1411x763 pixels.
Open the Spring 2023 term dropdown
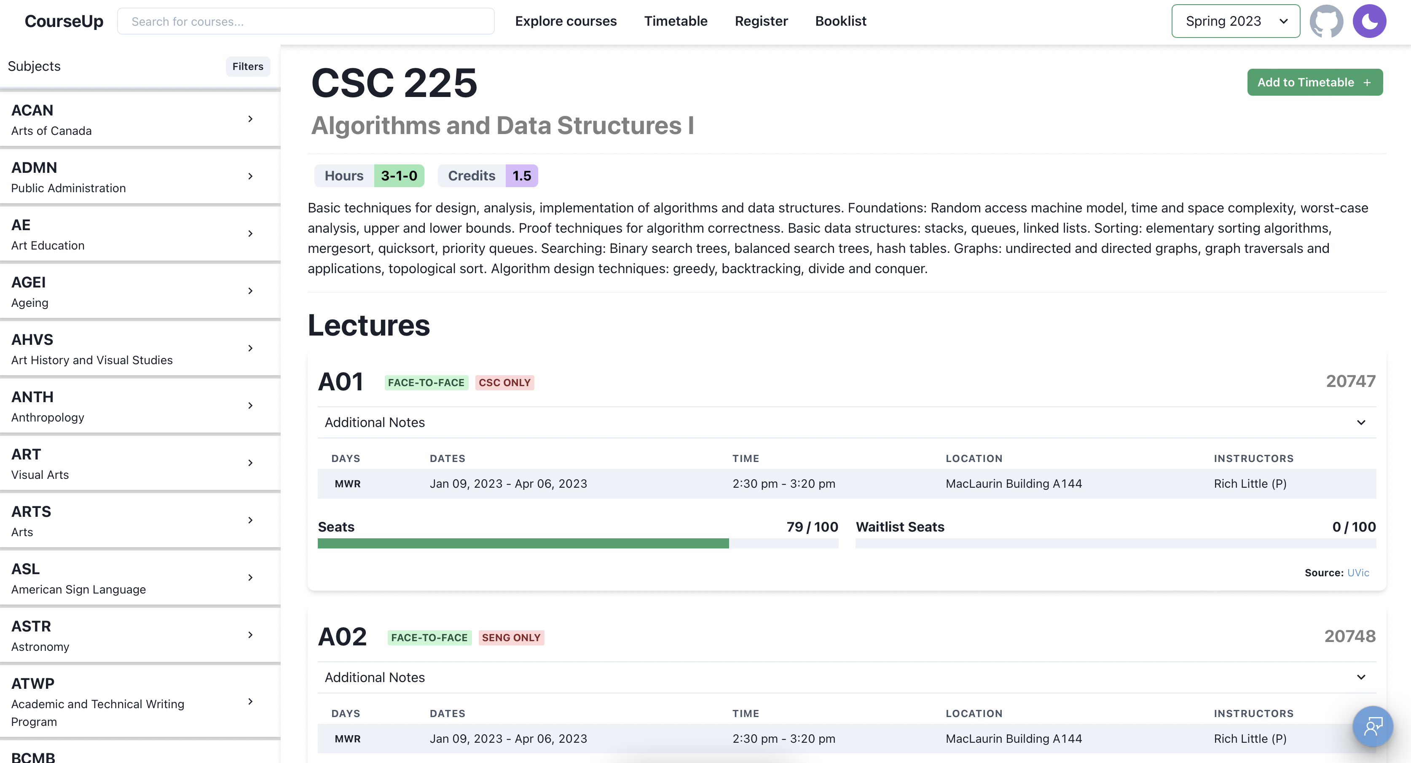(x=1235, y=21)
